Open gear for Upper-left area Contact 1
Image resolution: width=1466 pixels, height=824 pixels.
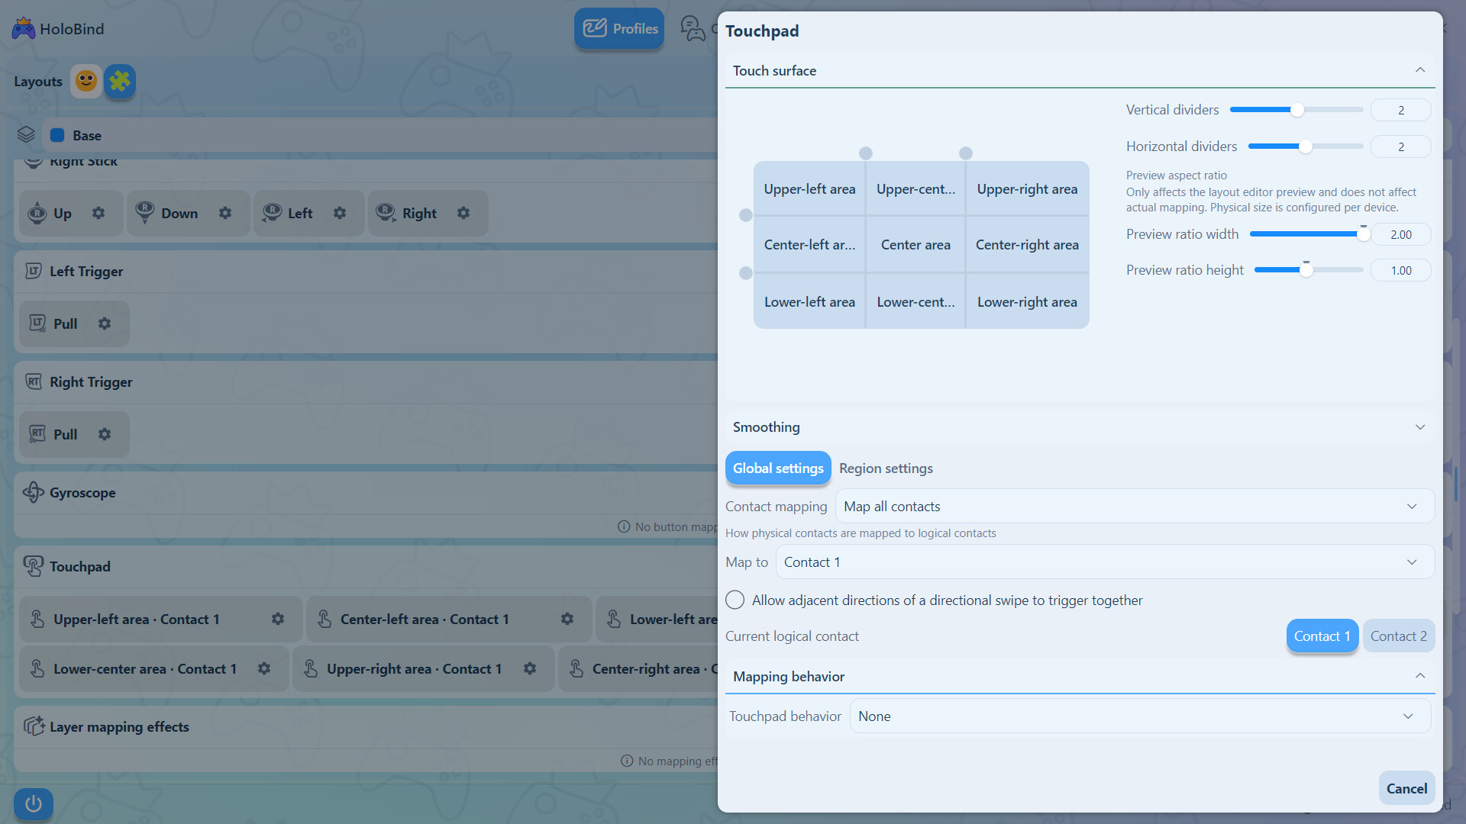(x=278, y=619)
